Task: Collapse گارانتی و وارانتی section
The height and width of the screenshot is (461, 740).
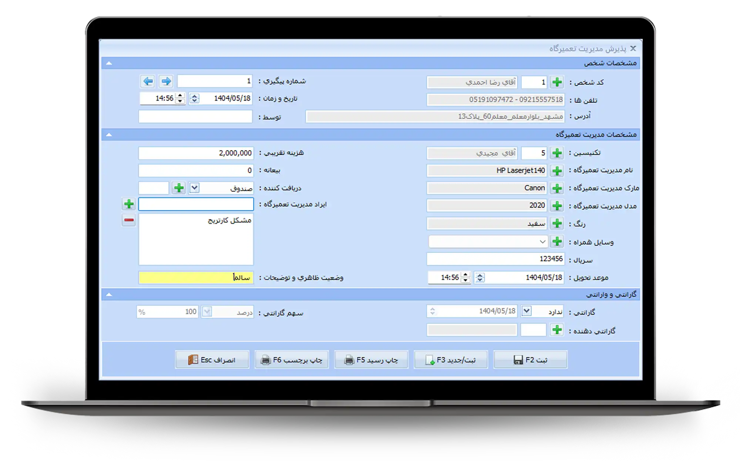Action: pos(109,295)
